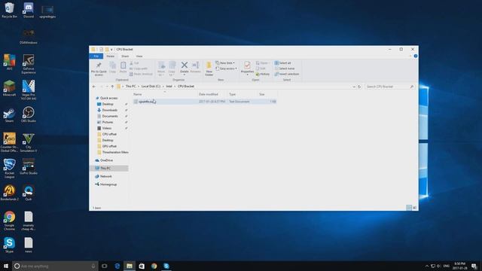The width and height of the screenshot is (482, 271).
Task: Open the address bar history dropdown arrow
Action: (x=354, y=87)
